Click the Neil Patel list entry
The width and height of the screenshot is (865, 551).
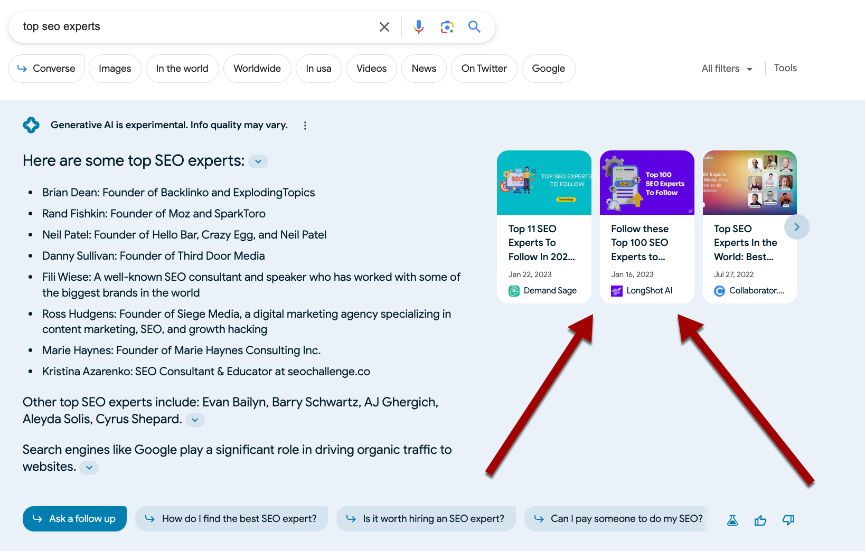tap(184, 235)
